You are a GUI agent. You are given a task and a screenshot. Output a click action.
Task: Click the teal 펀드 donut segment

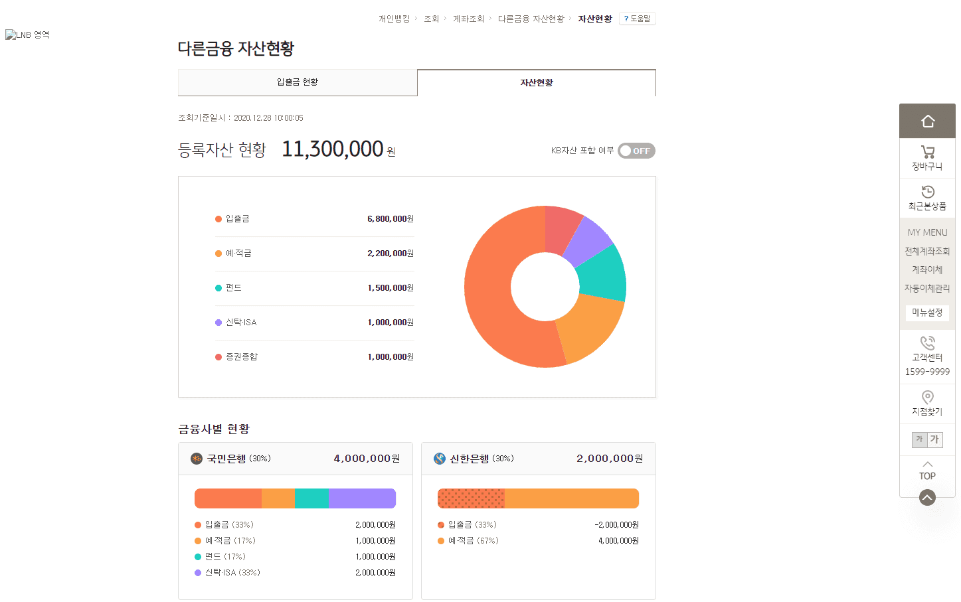tap(603, 273)
